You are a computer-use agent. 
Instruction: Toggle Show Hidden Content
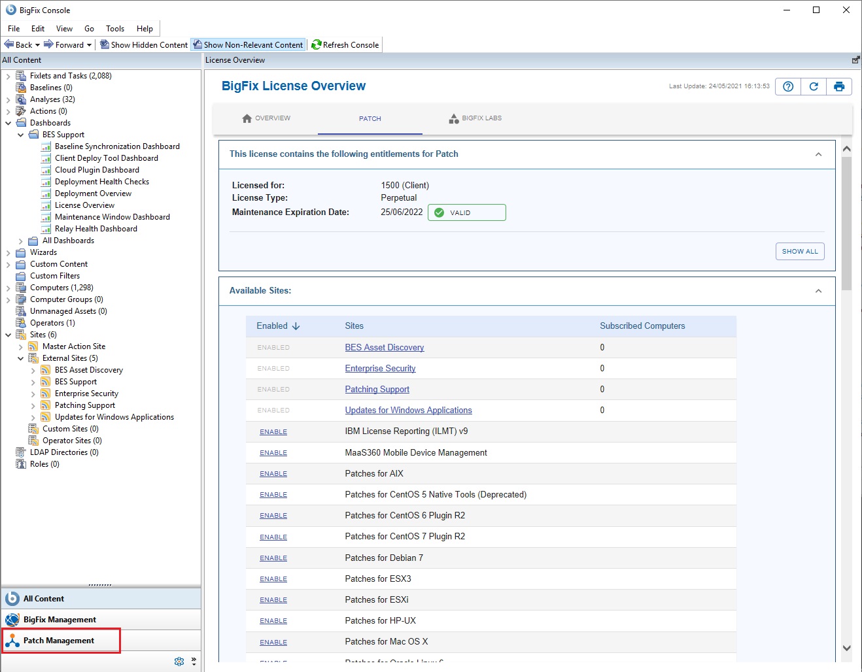[x=144, y=45]
